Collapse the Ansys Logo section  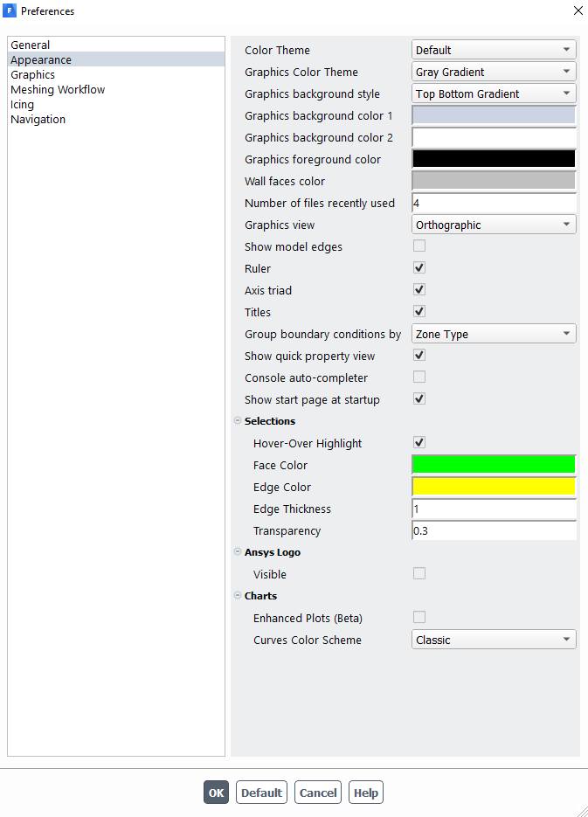pos(238,551)
